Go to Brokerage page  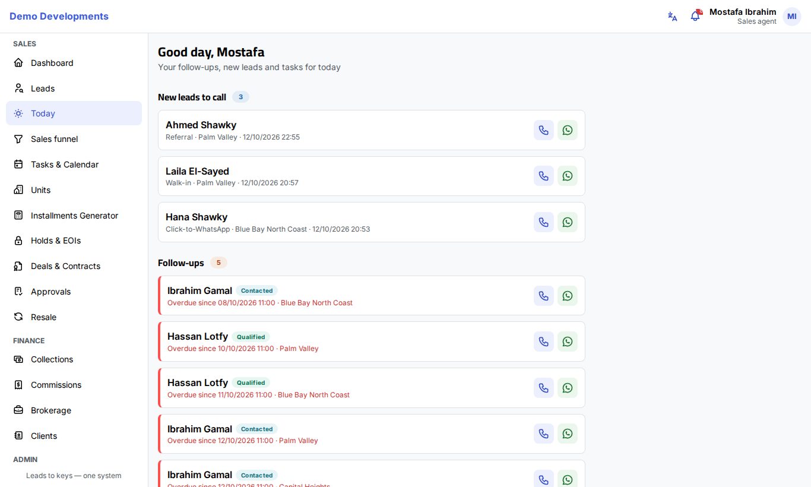pyautogui.click(x=74, y=410)
